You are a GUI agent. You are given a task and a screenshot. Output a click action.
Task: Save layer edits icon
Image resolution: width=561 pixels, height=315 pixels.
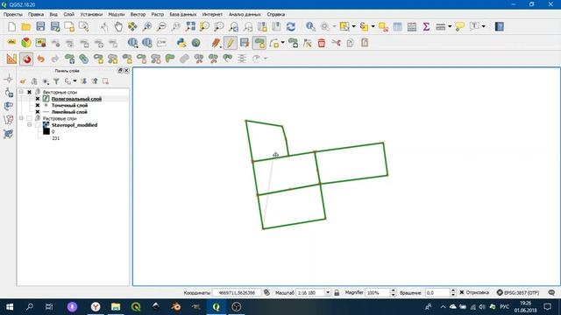(245, 43)
